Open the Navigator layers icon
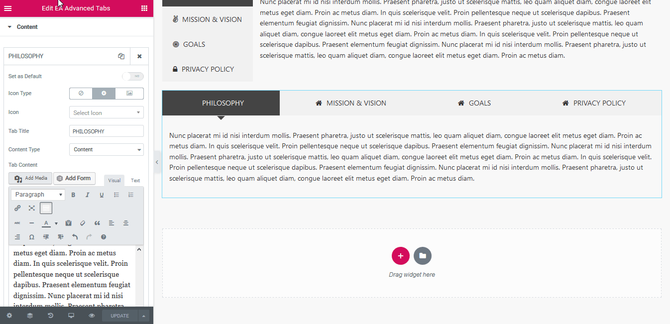This screenshot has height=324, width=670. pos(30,316)
